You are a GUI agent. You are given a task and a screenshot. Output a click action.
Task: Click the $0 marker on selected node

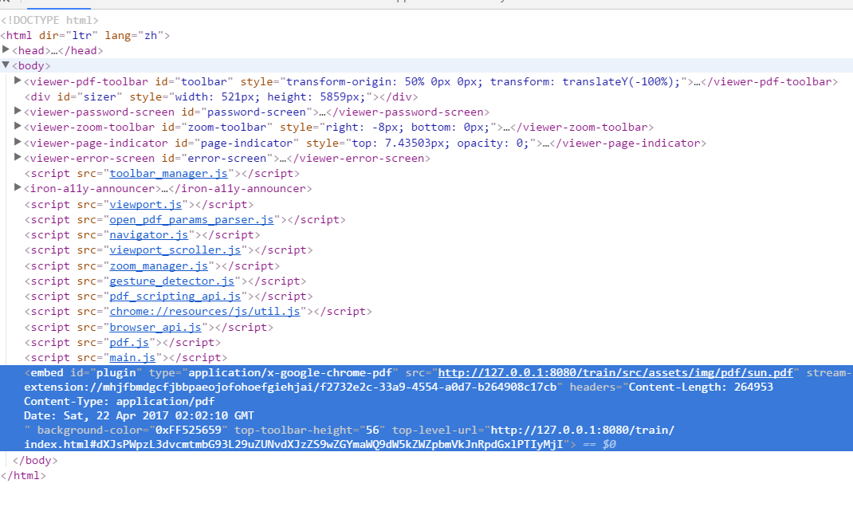[x=609, y=445]
